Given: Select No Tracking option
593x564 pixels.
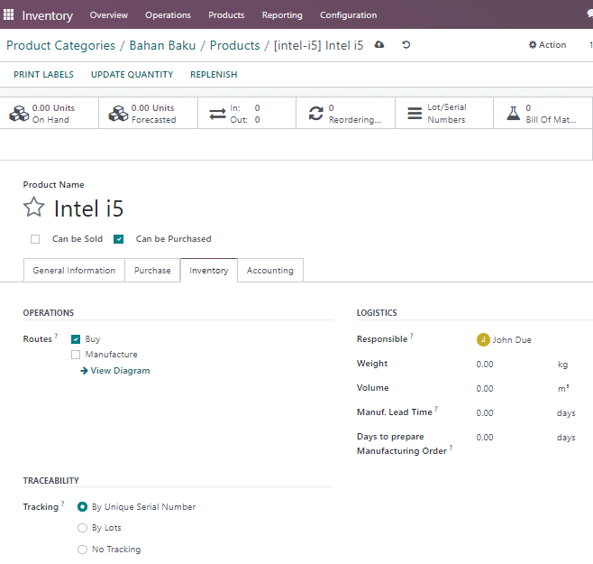Looking at the screenshot, I should point(82,550).
